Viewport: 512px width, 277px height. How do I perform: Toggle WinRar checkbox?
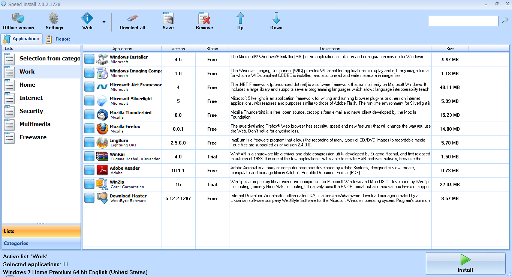coord(89,157)
